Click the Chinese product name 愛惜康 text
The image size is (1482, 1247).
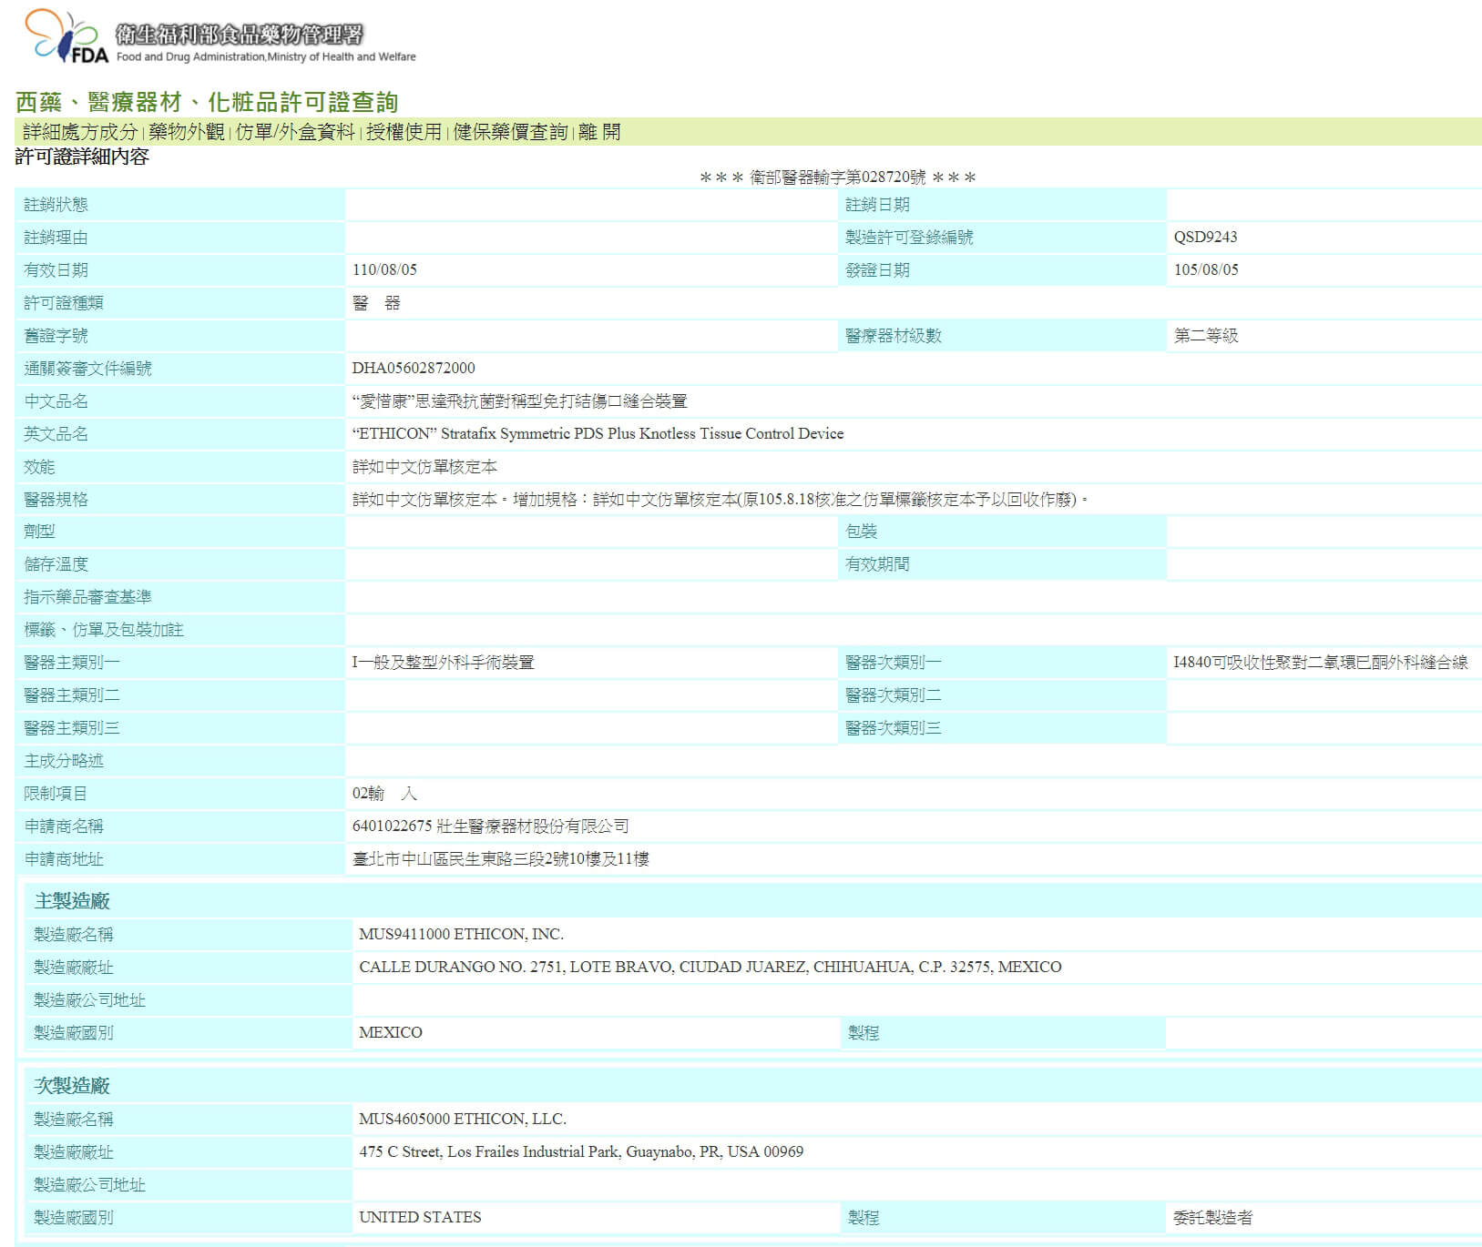tap(519, 400)
